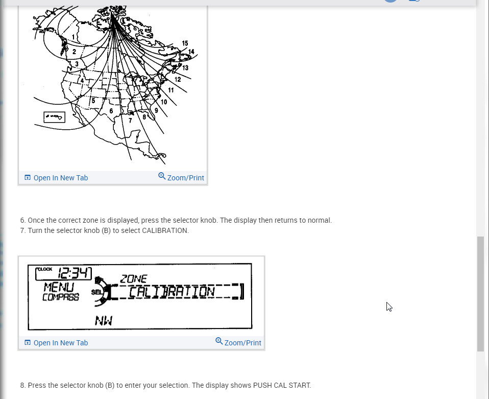Click the magnifier icon below the CALIBRATION display

pyautogui.click(x=219, y=341)
